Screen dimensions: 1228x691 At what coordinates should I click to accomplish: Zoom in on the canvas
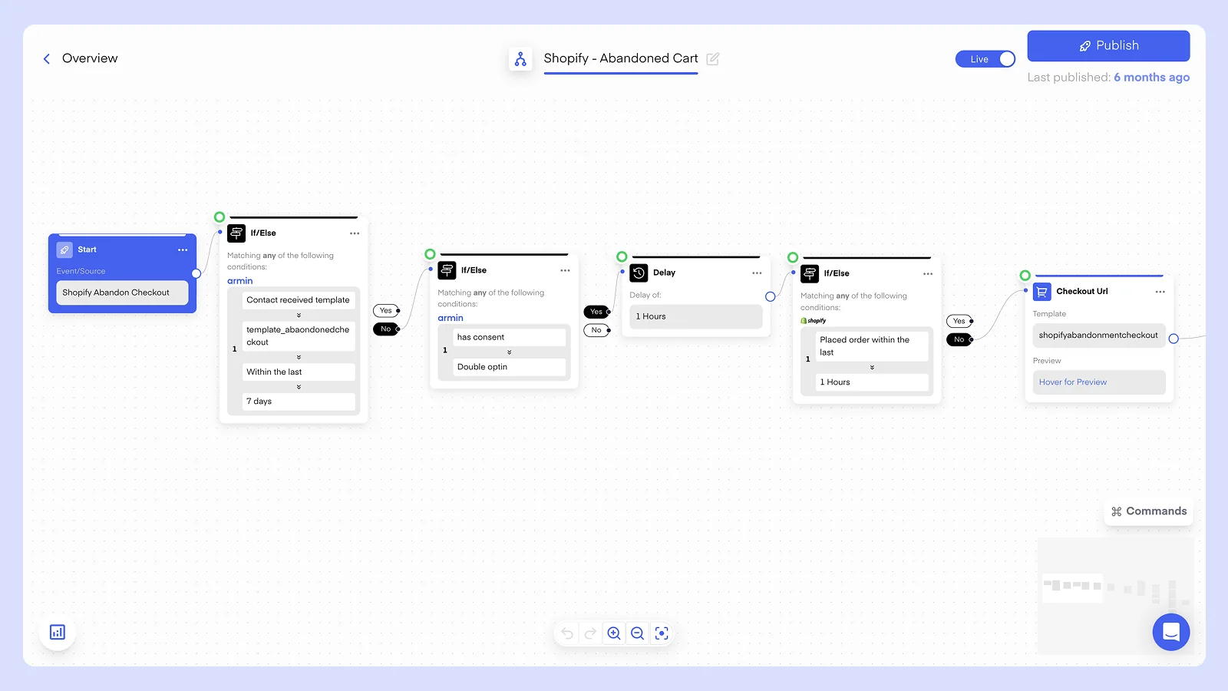tap(614, 633)
